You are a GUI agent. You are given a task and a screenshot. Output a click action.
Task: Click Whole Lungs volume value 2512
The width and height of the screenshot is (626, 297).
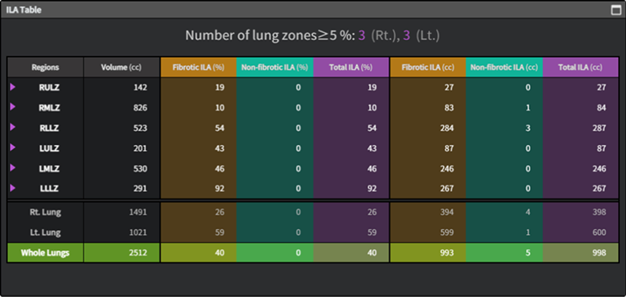click(x=138, y=253)
